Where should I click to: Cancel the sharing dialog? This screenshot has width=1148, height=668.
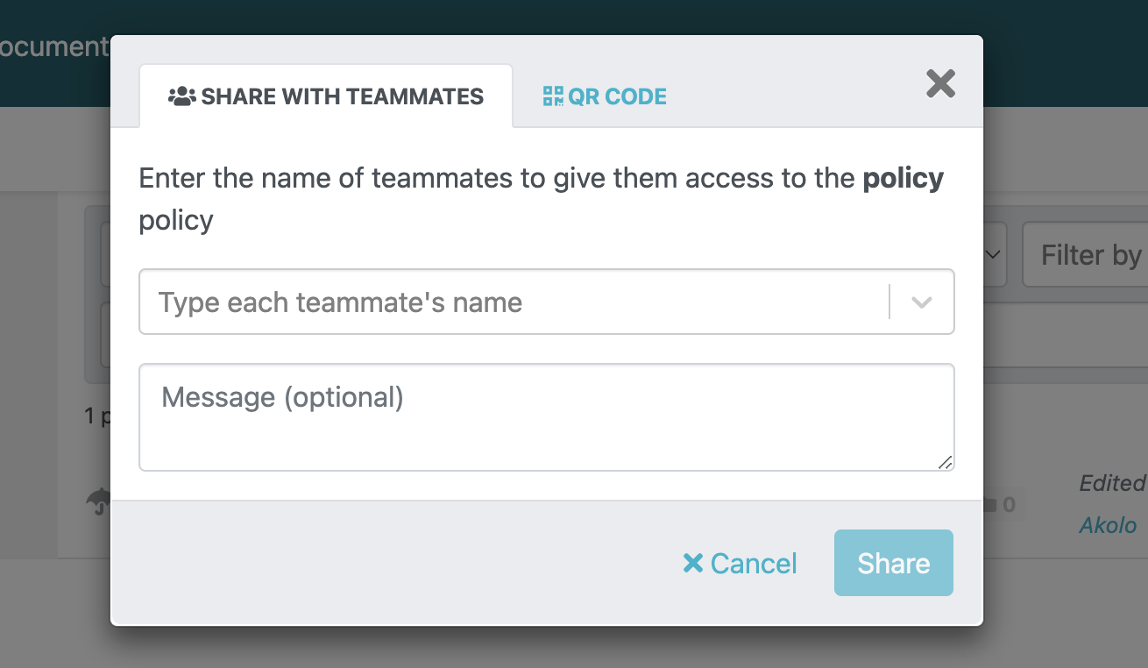pos(741,563)
